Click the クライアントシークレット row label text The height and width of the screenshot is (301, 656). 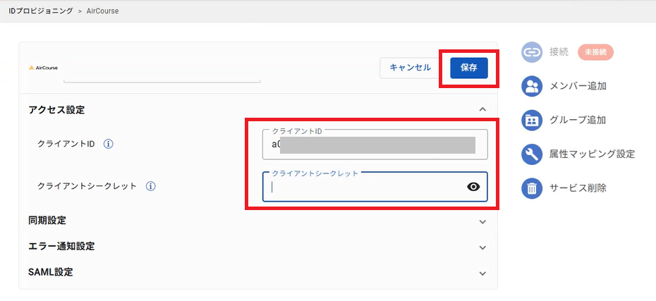pos(87,186)
